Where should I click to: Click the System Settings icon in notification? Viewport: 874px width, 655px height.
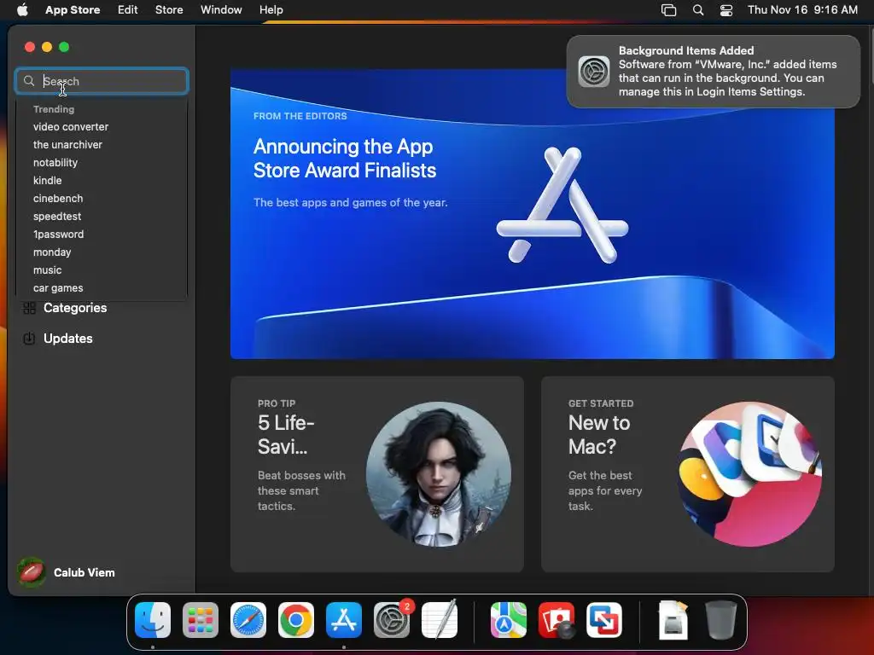pos(594,72)
